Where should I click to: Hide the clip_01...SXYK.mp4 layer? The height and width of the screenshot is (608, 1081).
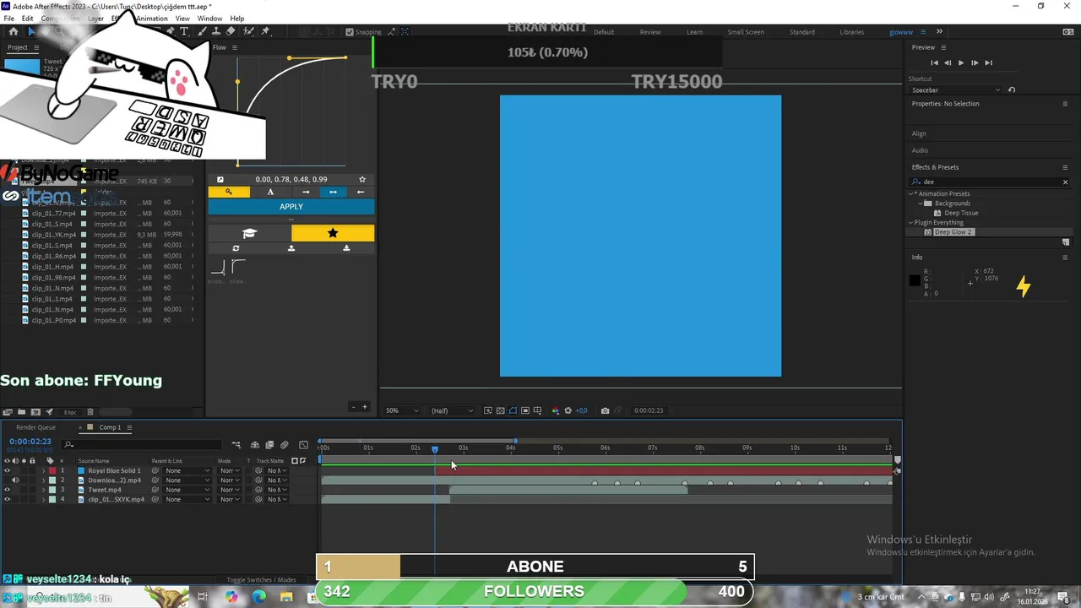pos(7,499)
